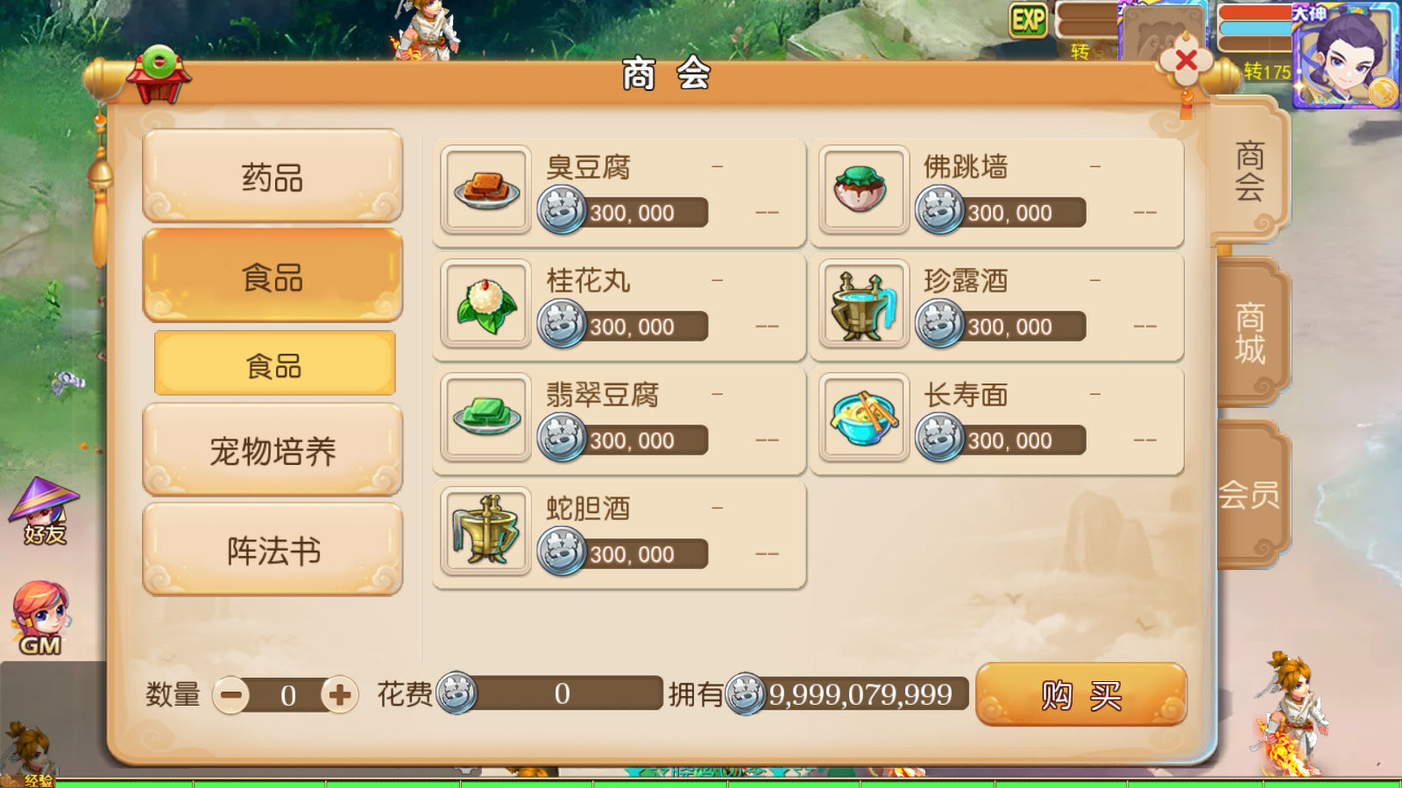Open the 好友 friends hat icon
1402x788 pixels.
[44, 511]
